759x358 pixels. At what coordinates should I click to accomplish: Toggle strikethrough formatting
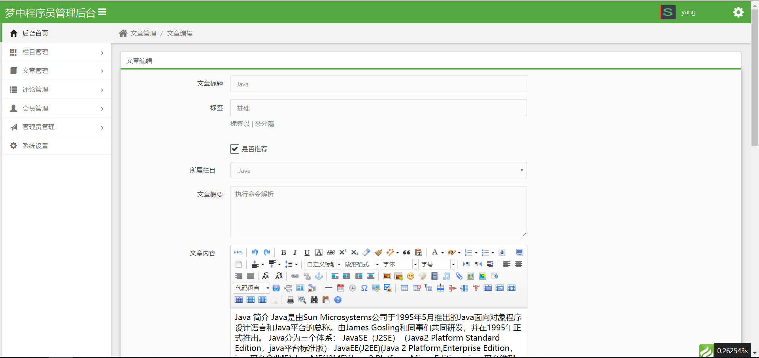tap(331, 252)
